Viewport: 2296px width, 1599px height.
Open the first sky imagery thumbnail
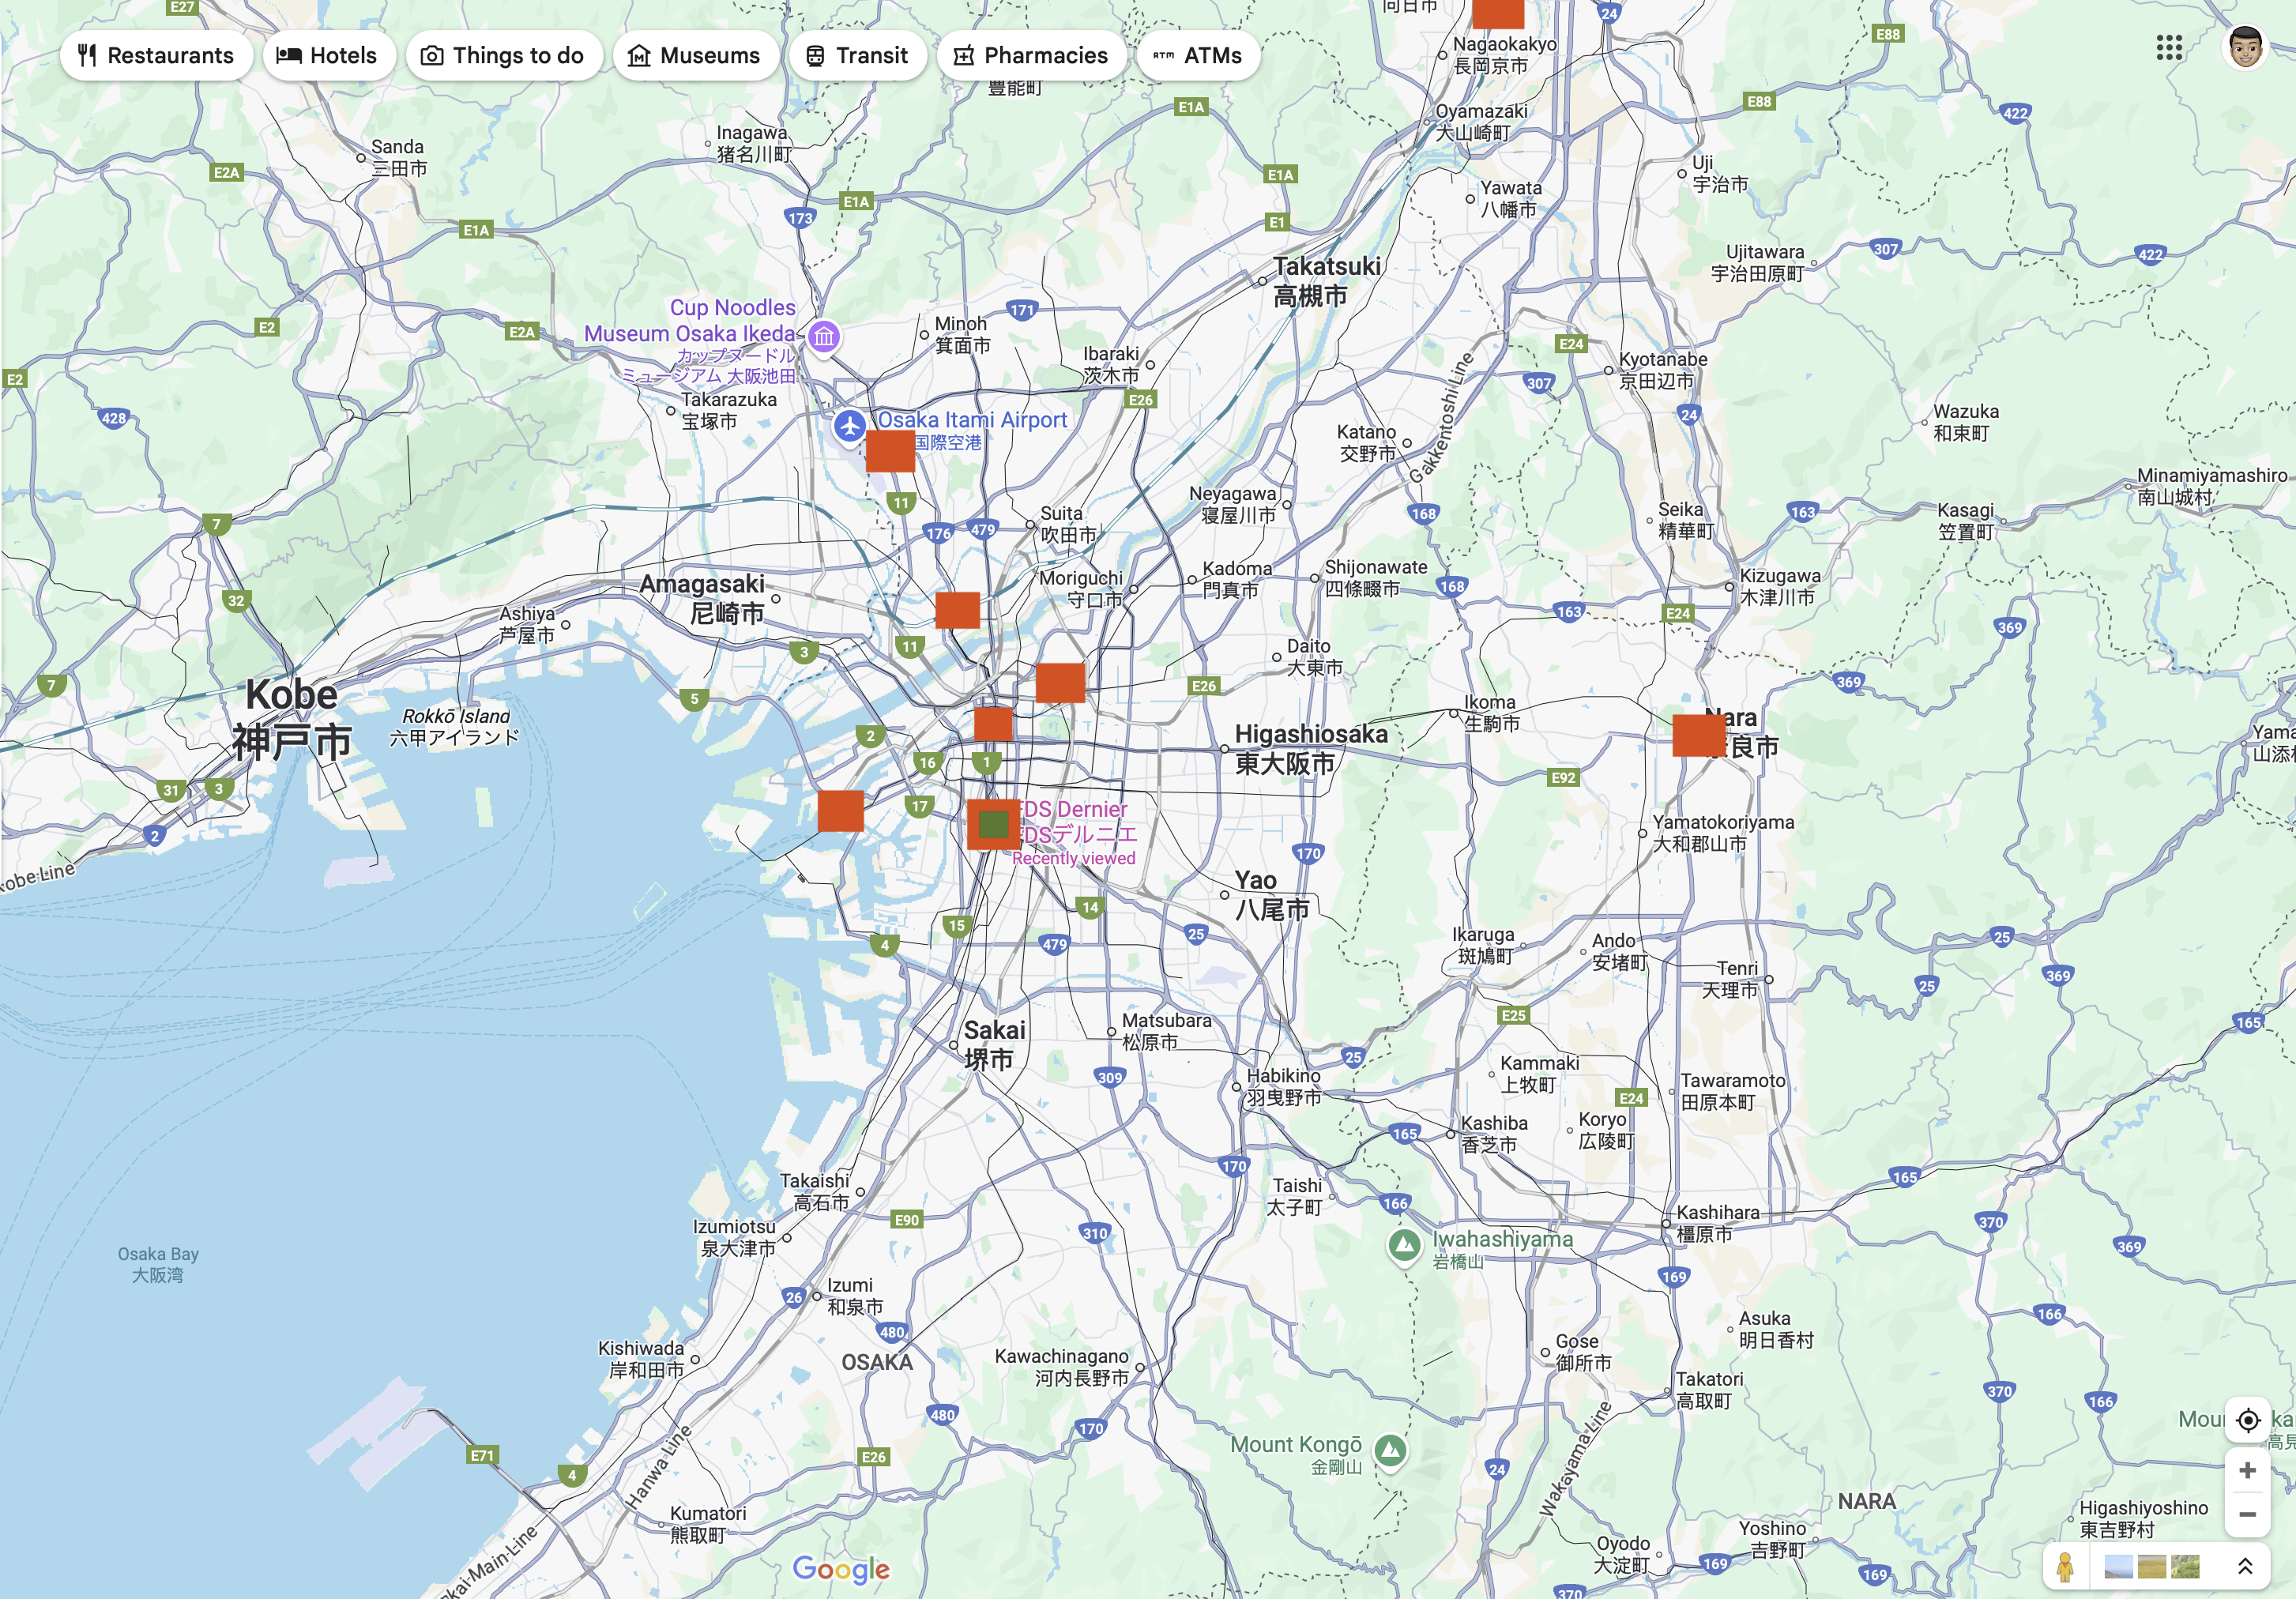(2118, 1566)
